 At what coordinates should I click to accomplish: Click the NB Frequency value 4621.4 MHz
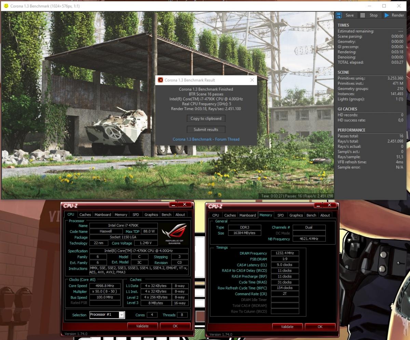pos(309,239)
